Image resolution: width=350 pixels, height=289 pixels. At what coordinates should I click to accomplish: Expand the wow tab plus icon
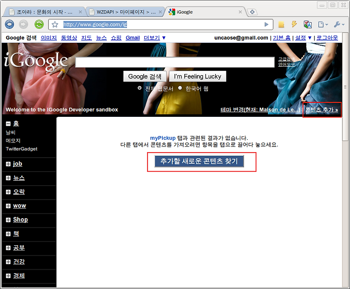(8, 206)
